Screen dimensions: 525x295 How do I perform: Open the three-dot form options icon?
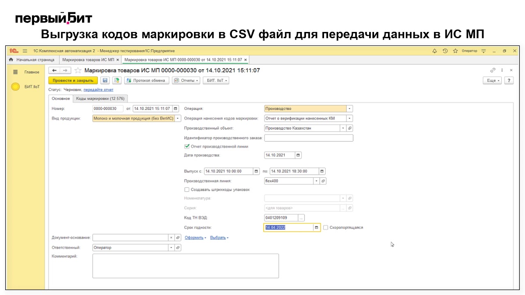click(502, 70)
